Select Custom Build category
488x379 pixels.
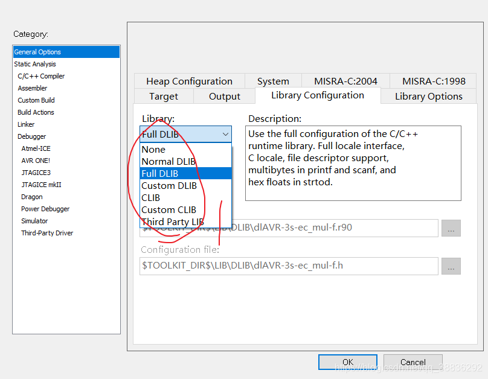coord(36,100)
